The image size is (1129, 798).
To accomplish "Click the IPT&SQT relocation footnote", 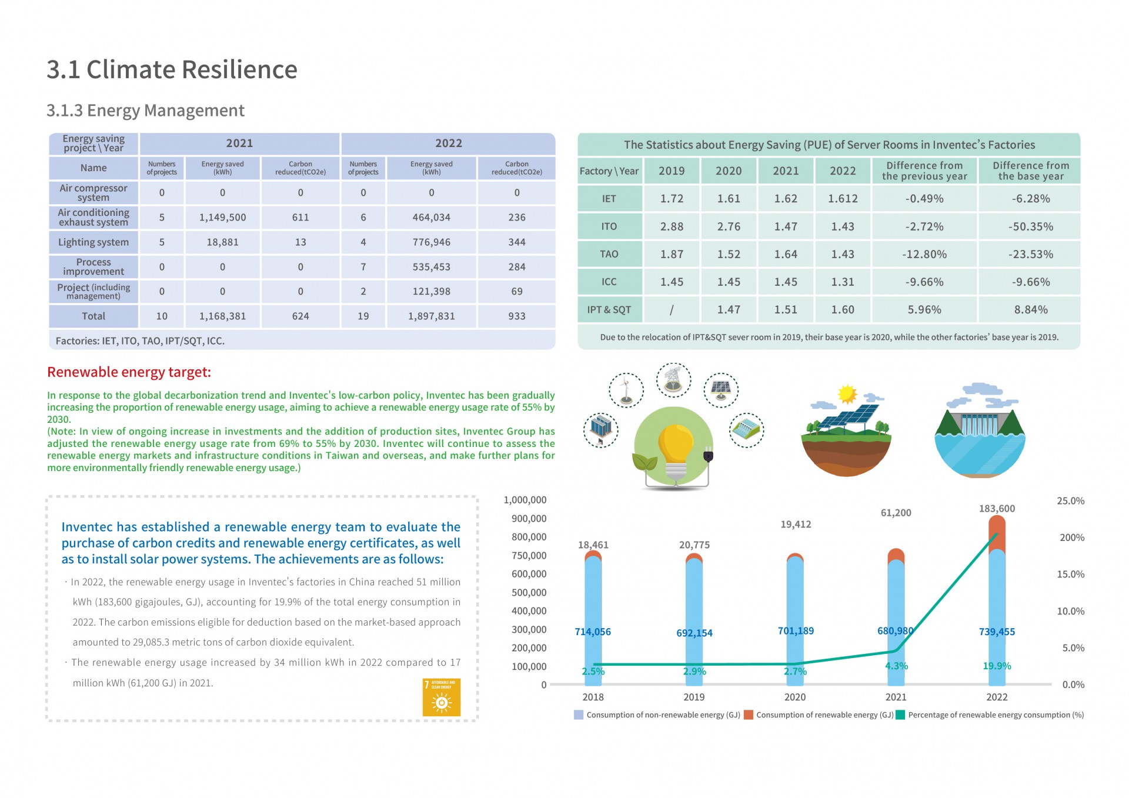I will [829, 338].
